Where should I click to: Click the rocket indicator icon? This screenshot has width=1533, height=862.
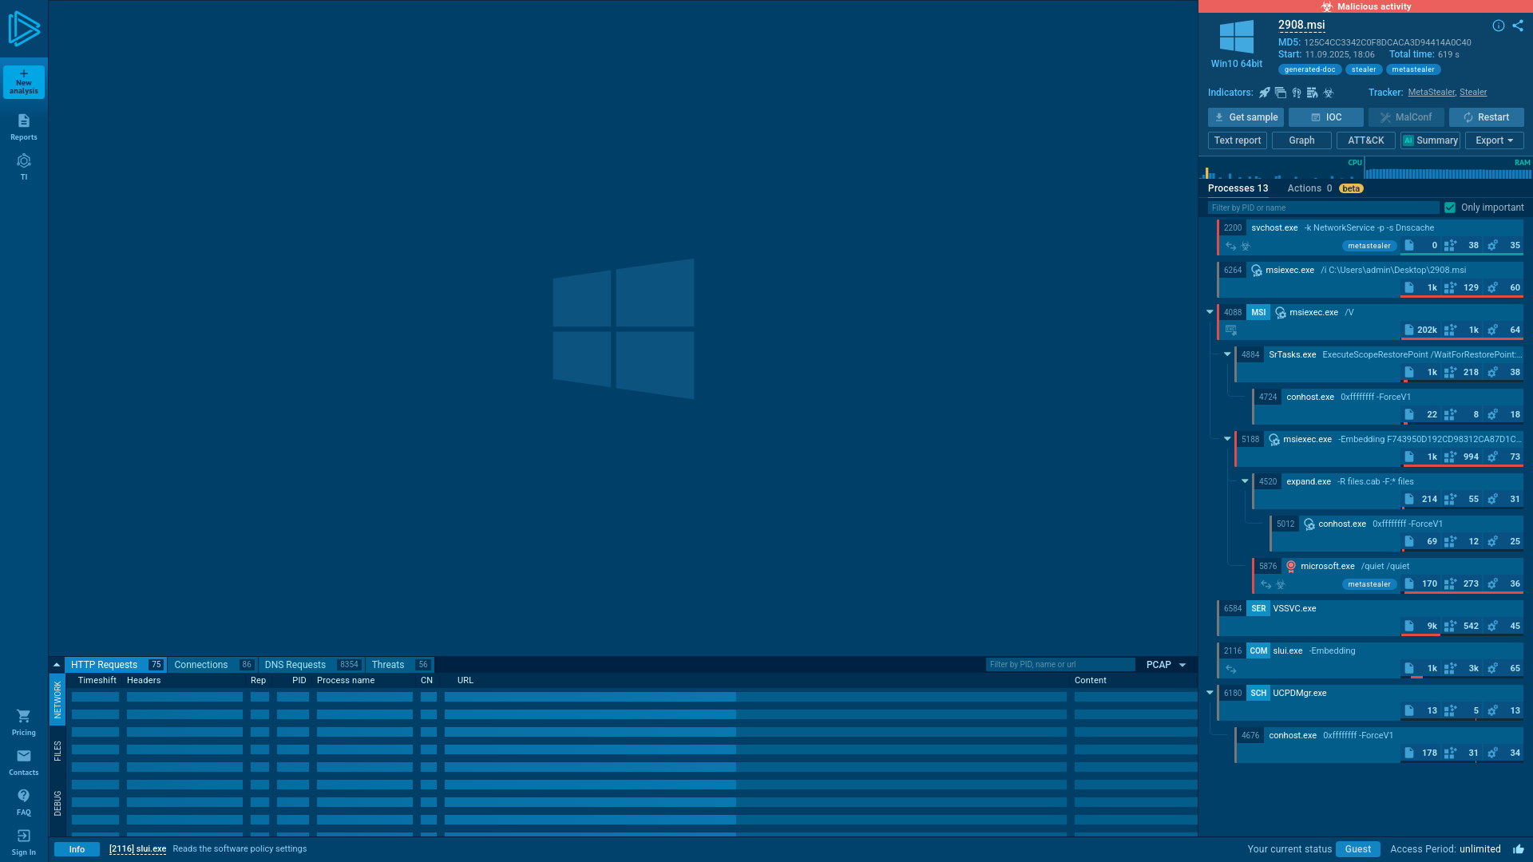(1265, 93)
